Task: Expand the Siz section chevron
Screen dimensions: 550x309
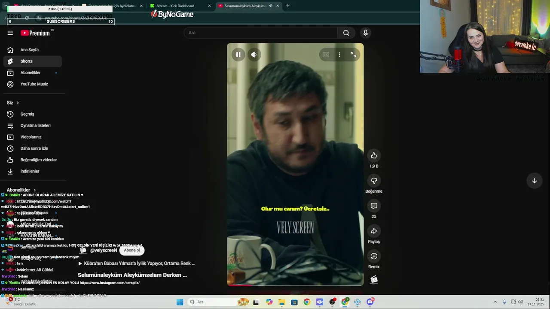Action: (x=18, y=103)
